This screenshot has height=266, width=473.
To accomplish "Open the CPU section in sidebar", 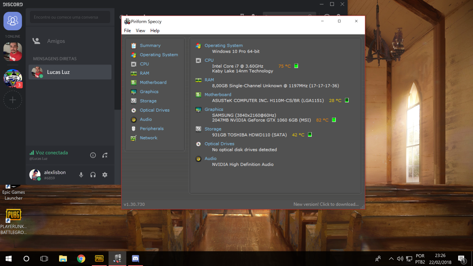I will tap(144, 64).
